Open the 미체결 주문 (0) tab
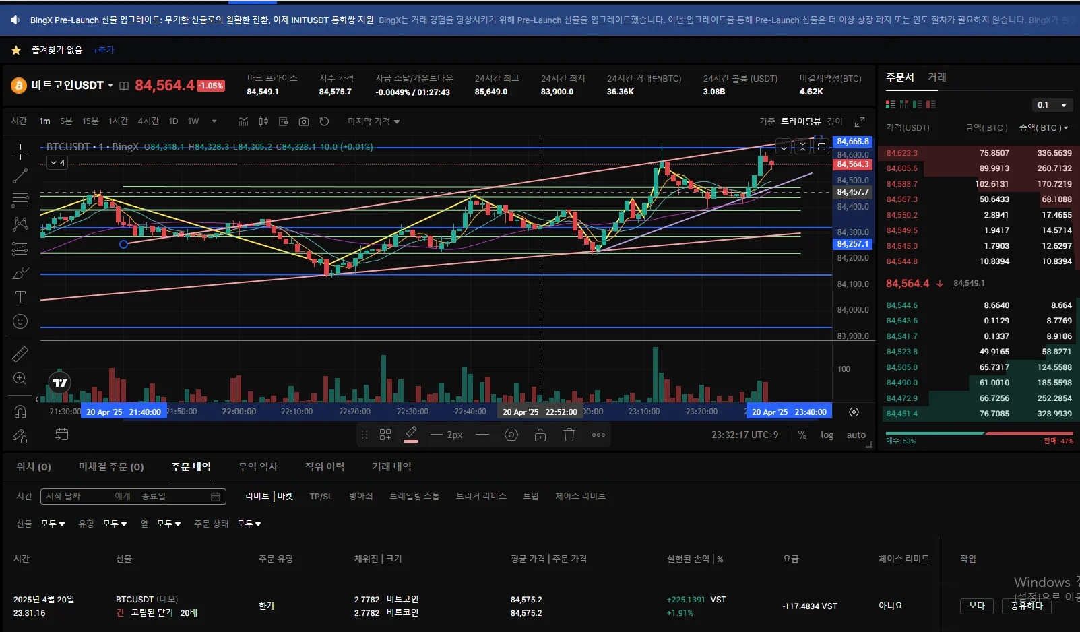 click(111, 466)
